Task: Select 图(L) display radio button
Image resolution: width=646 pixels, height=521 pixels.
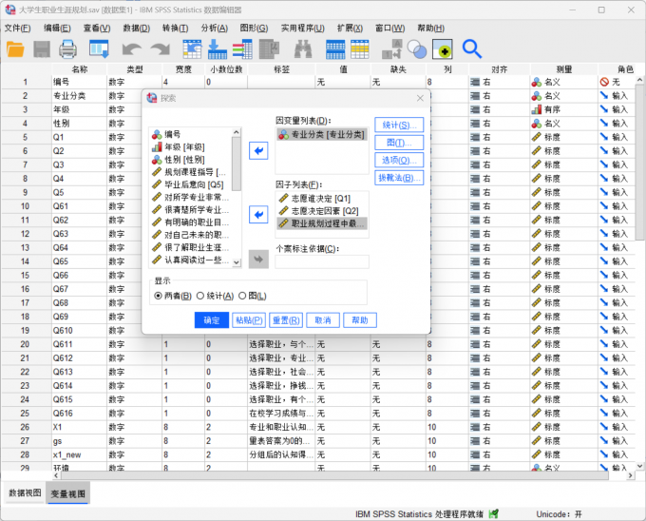Action: [x=242, y=296]
